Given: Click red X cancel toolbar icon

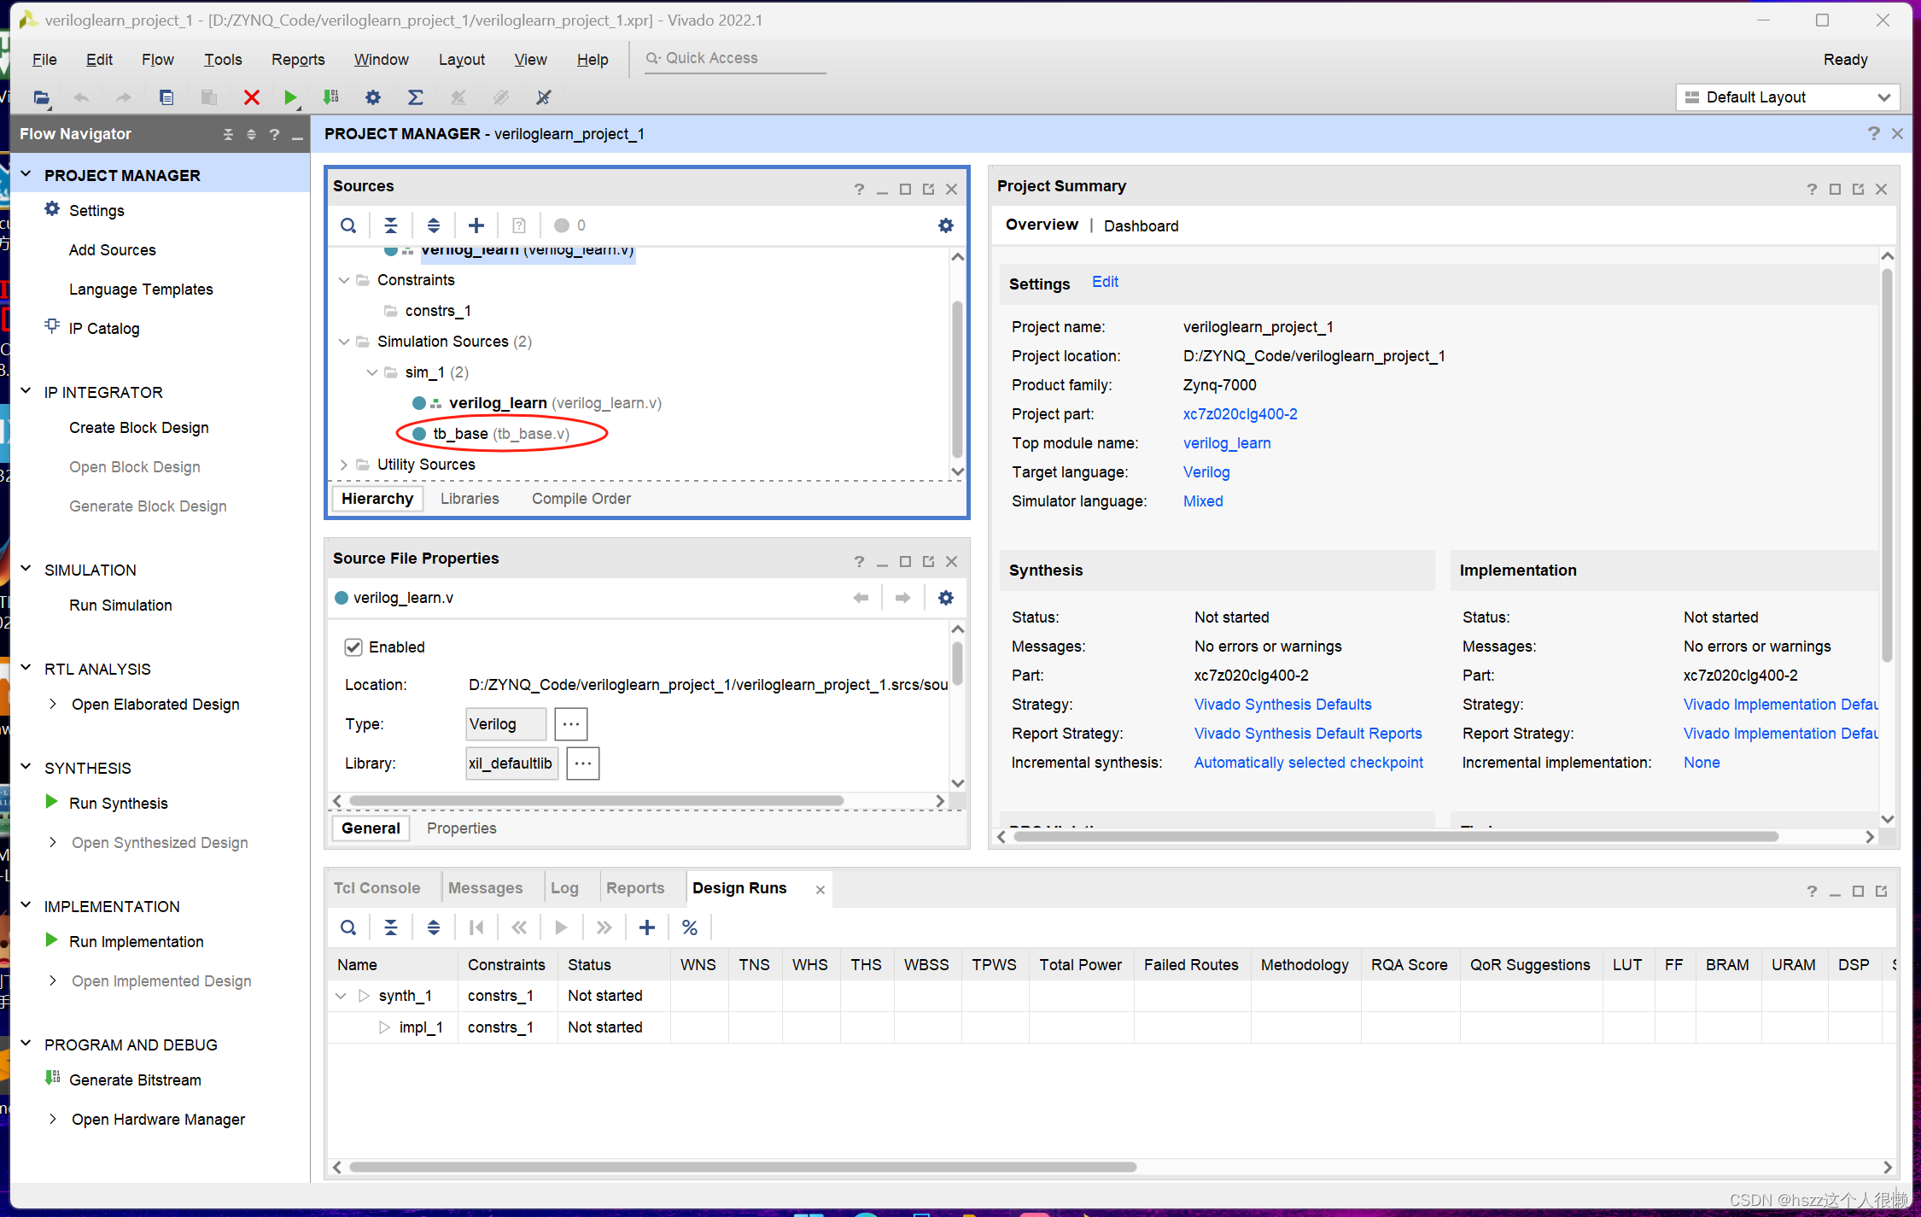Looking at the screenshot, I should tap(251, 97).
